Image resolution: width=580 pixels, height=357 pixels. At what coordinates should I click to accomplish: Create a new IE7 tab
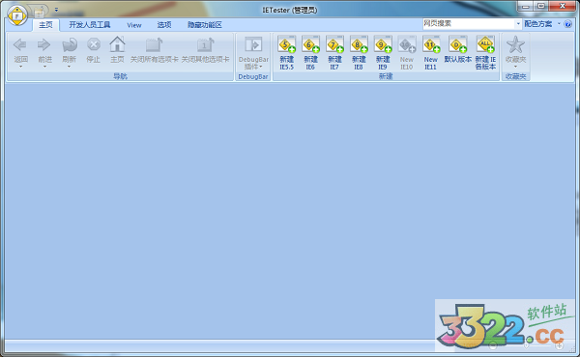[334, 52]
